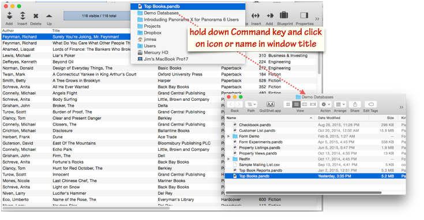Image resolution: width=424 pixels, height=220 pixels.
Task: Open the Properties panel icon
Action: [x=304, y=16]
